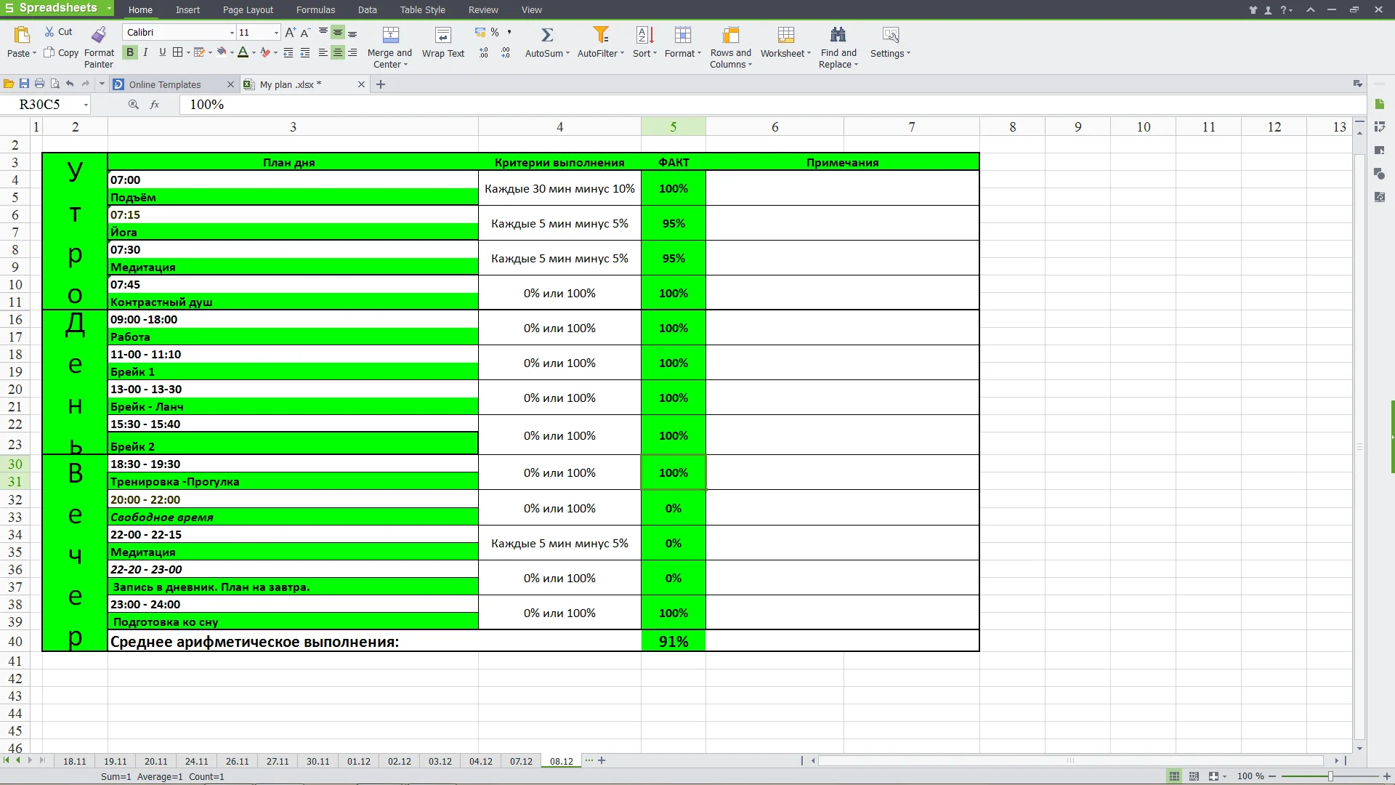The image size is (1395, 785).
Task: Open the Calibri font name dropdown
Action: pyautogui.click(x=232, y=33)
